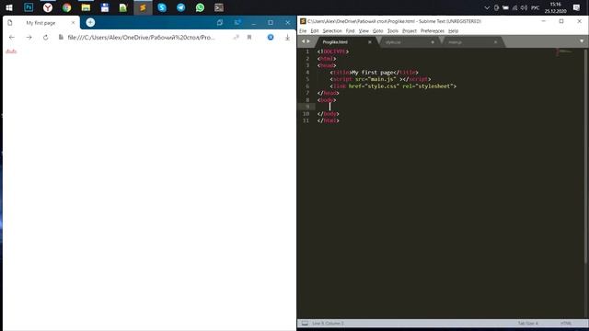Image resolution: width=589 pixels, height=331 pixels.
Task: Open the Find menu
Action: point(350,30)
